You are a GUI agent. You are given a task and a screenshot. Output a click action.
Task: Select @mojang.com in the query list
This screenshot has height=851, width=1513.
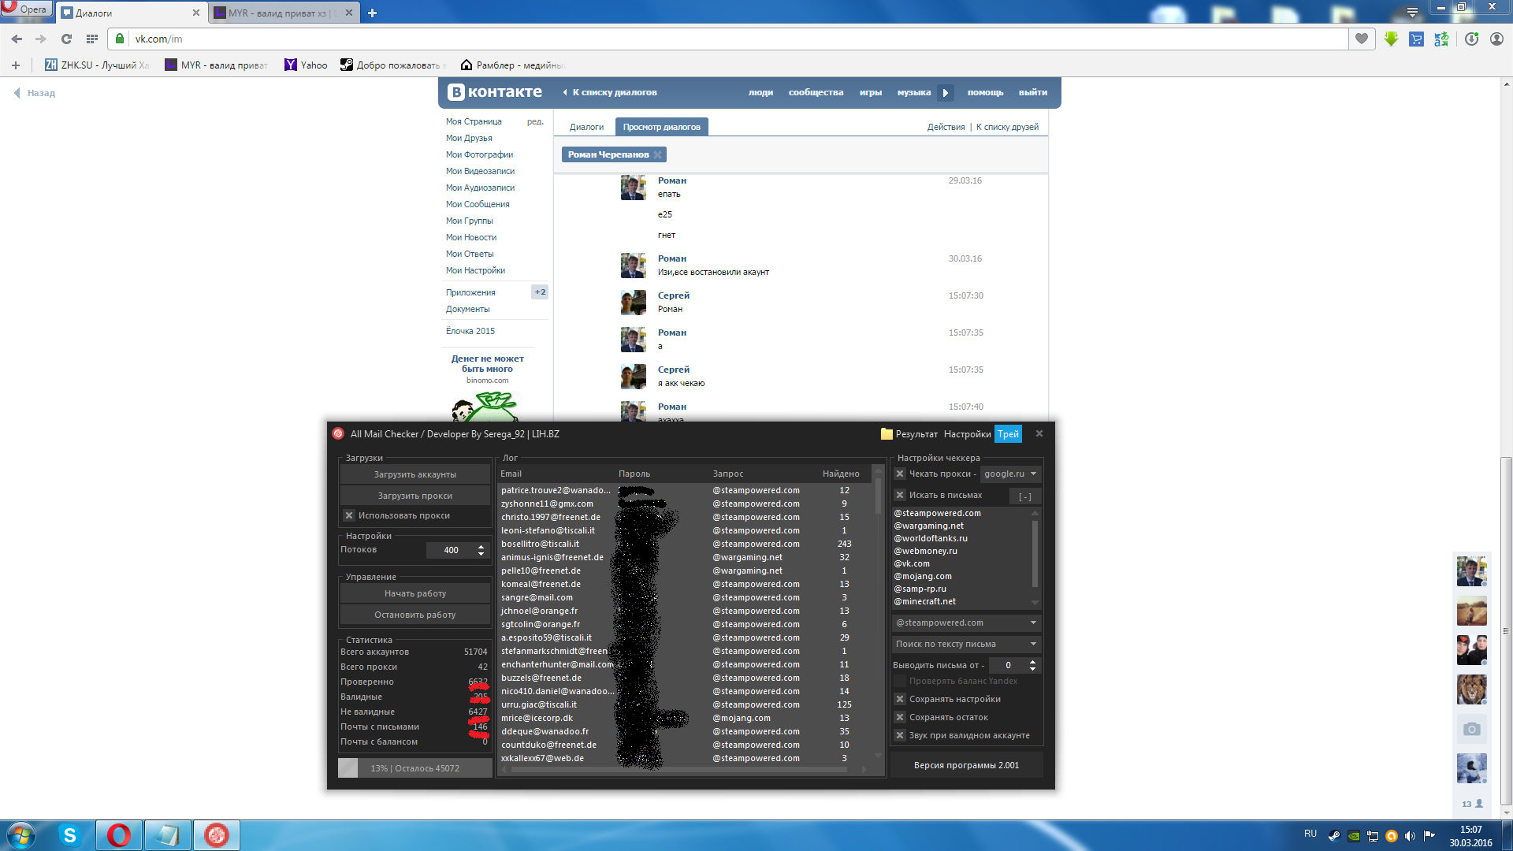point(922,576)
